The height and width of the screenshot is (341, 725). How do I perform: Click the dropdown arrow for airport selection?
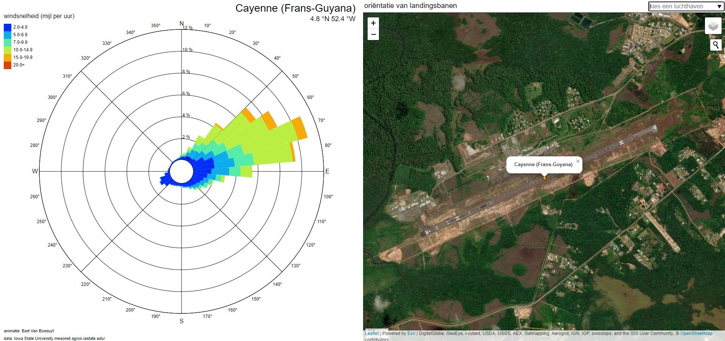pyautogui.click(x=719, y=6)
